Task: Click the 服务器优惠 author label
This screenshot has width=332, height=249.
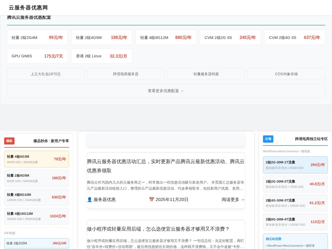Action: click(105, 199)
